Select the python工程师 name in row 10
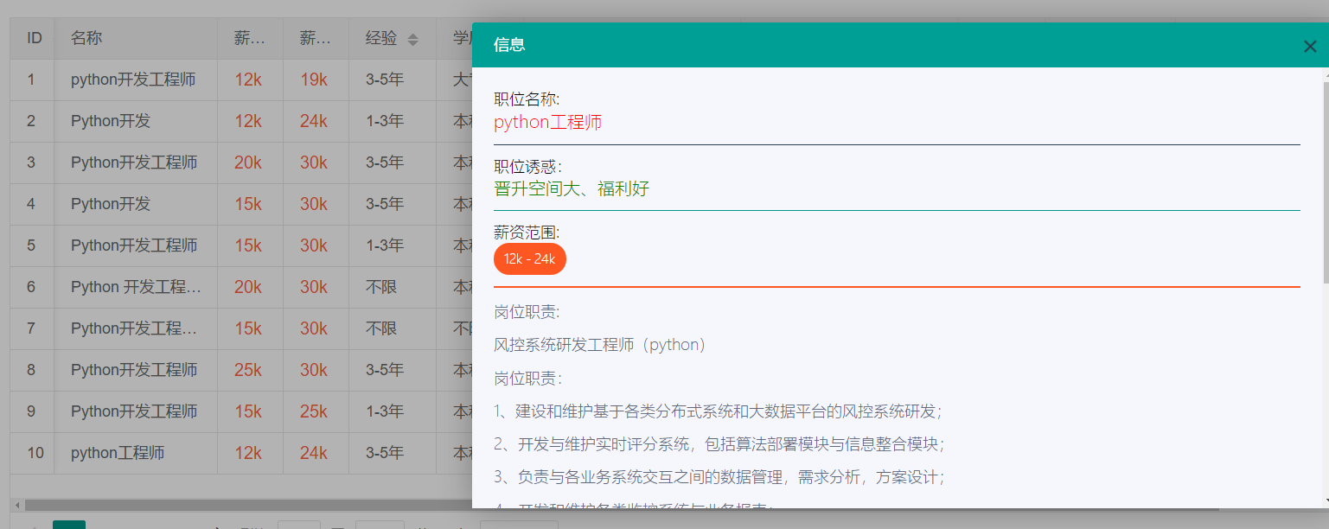The image size is (1329, 529). click(118, 453)
